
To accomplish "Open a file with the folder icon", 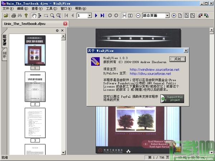I will (x=6, y=16).
